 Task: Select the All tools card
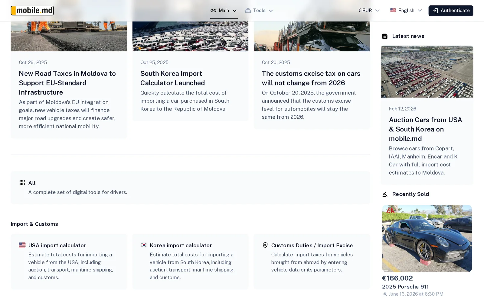(x=190, y=188)
